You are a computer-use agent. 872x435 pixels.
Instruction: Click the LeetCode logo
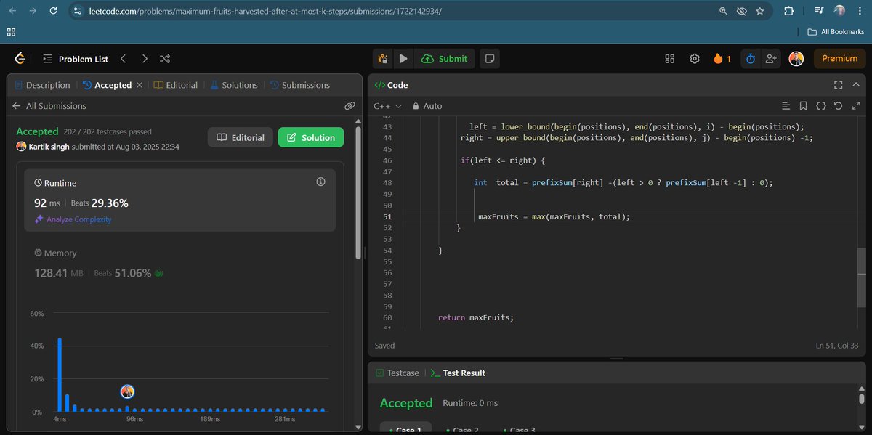tap(20, 59)
